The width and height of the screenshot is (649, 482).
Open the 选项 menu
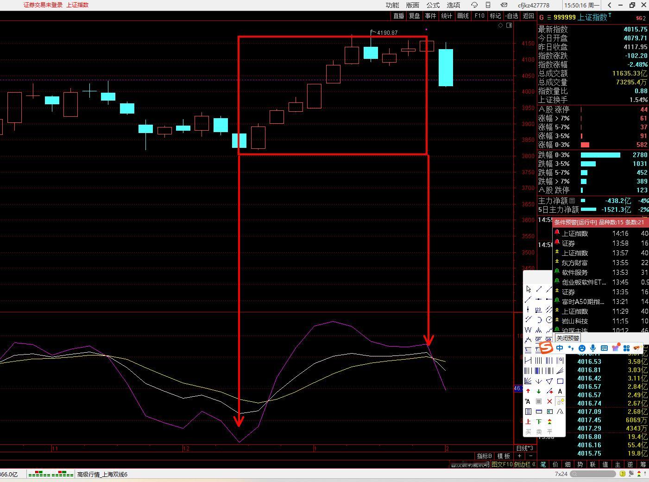click(x=453, y=5)
